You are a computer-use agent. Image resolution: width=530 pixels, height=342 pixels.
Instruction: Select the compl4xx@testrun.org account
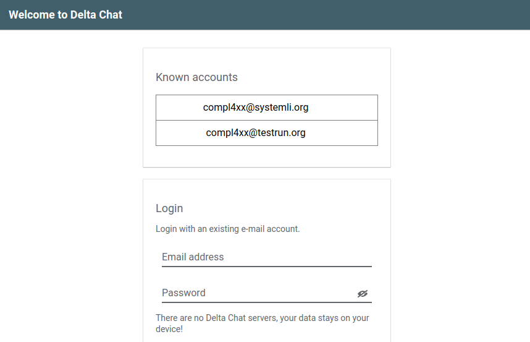[256, 133]
